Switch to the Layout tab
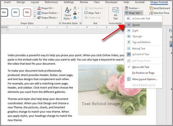173x126 pixels. pos(35,2)
